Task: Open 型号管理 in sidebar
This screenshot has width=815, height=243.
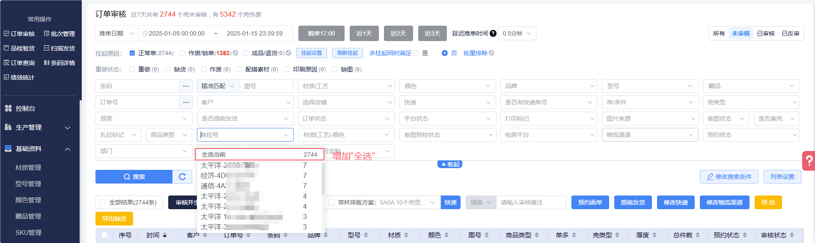Action: (28, 184)
